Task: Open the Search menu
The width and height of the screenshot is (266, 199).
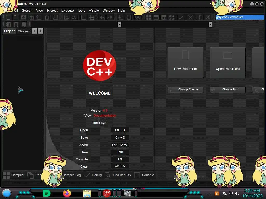Action: tap(27, 10)
